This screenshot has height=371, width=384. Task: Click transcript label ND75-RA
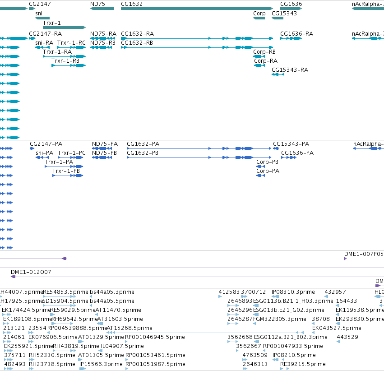point(103,34)
